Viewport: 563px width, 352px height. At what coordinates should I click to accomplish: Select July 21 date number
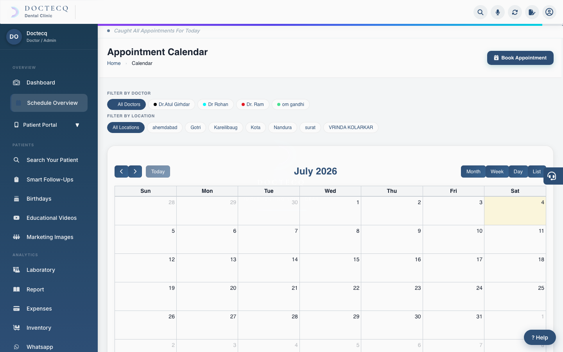295,288
